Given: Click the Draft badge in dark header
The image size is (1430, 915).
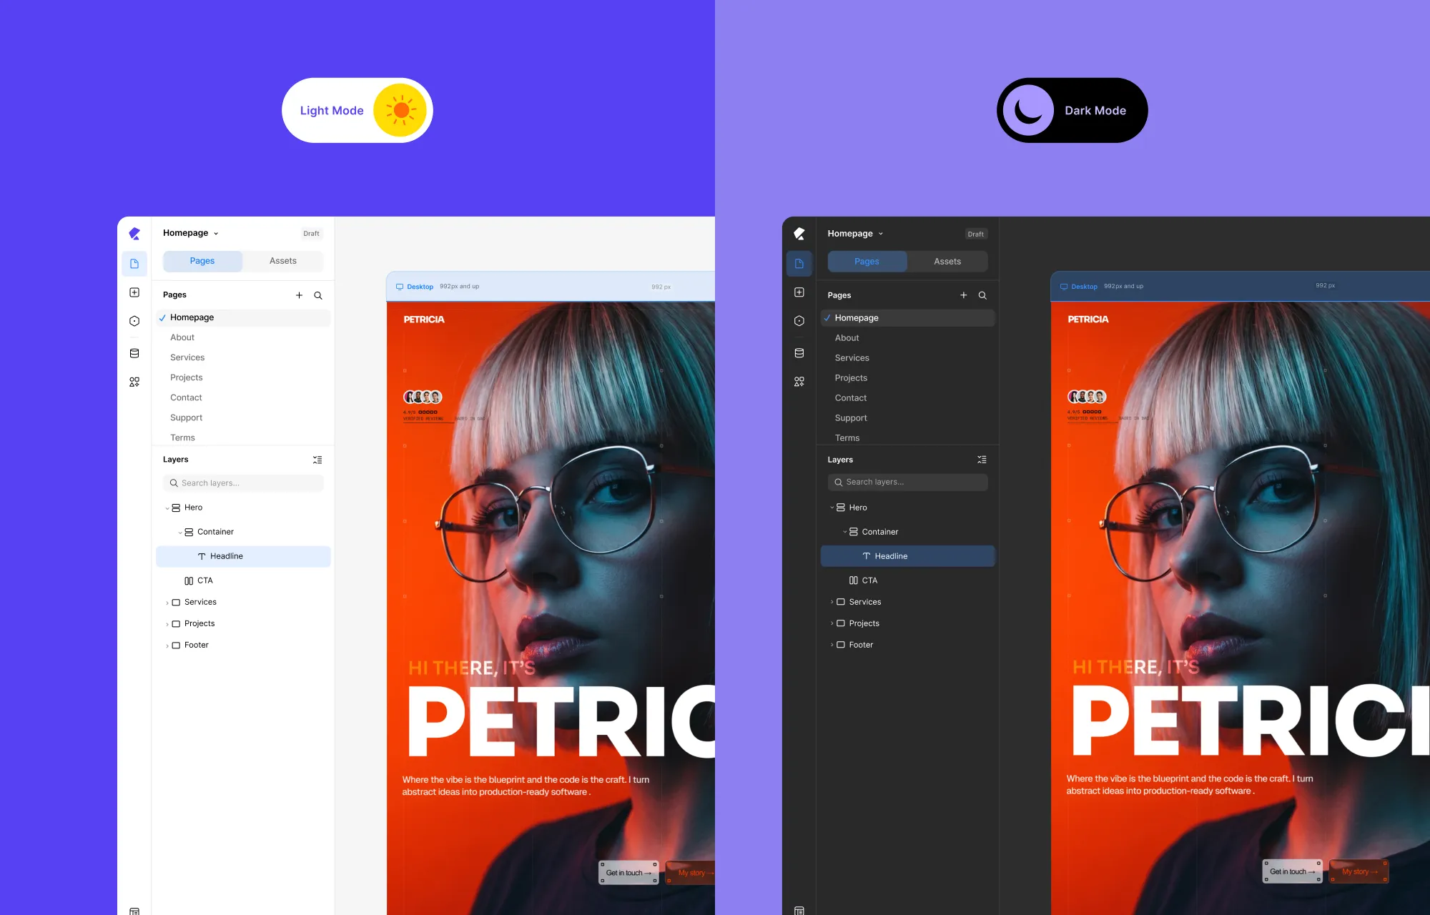Looking at the screenshot, I should [x=976, y=234].
